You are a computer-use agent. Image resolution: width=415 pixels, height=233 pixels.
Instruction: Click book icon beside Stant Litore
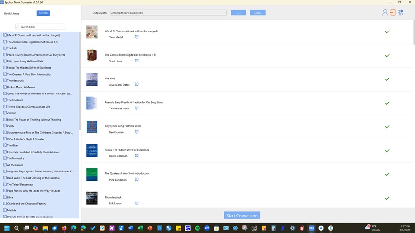tap(137, 61)
